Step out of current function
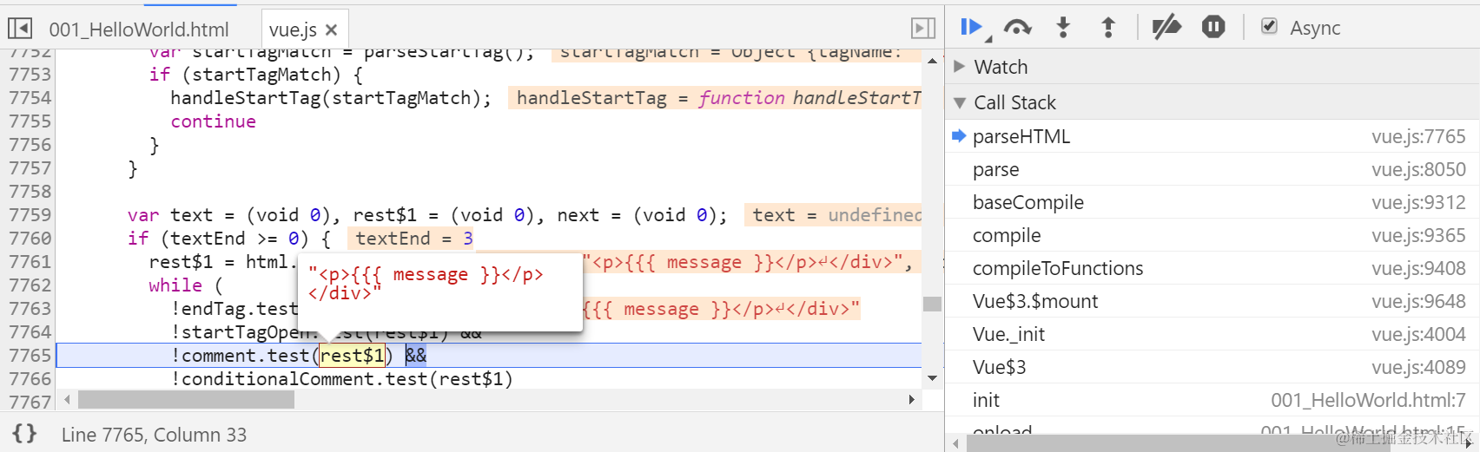Image resolution: width=1480 pixels, height=452 pixels. (x=1108, y=28)
